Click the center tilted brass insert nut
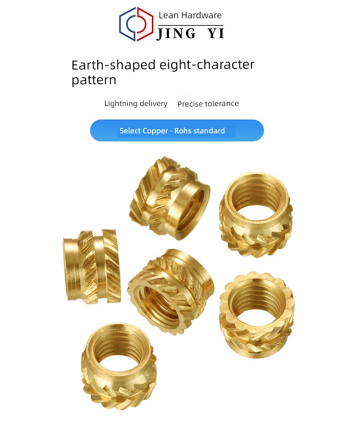The height and width of the screenshot is (427, 354). pos(171,291)
